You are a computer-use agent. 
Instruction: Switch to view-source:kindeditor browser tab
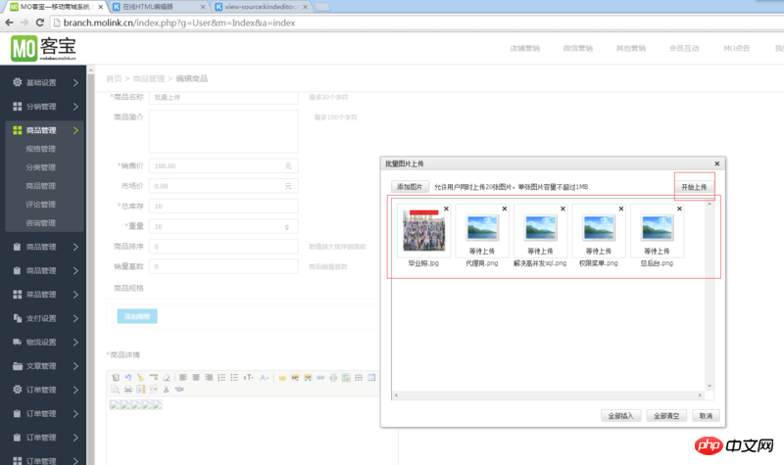262,7
